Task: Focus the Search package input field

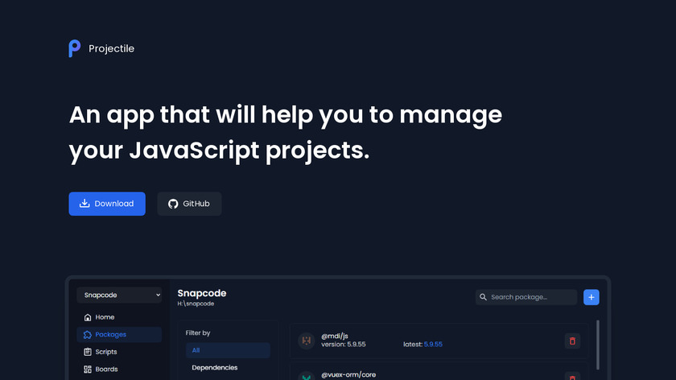Action: click(526, 297)
